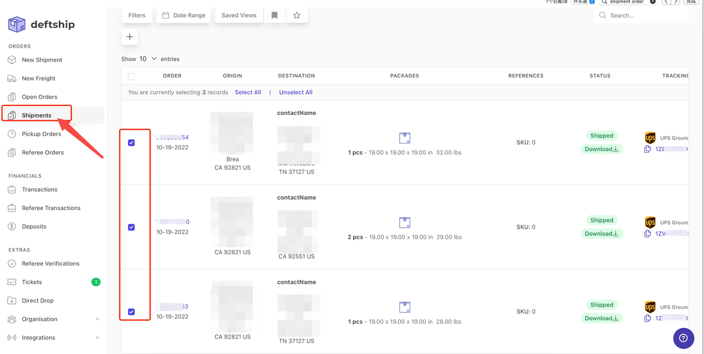Click Shipped status in the 29.00 lbs row

602,220
